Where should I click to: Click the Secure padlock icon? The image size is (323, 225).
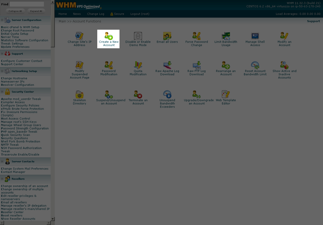point(112,14)
